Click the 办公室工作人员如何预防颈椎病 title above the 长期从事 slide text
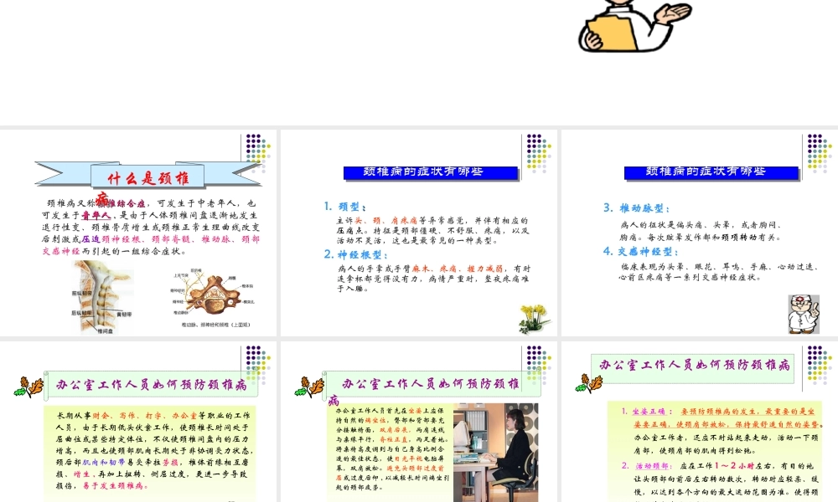This screenshot has width=838, height=502. [151, 385]
